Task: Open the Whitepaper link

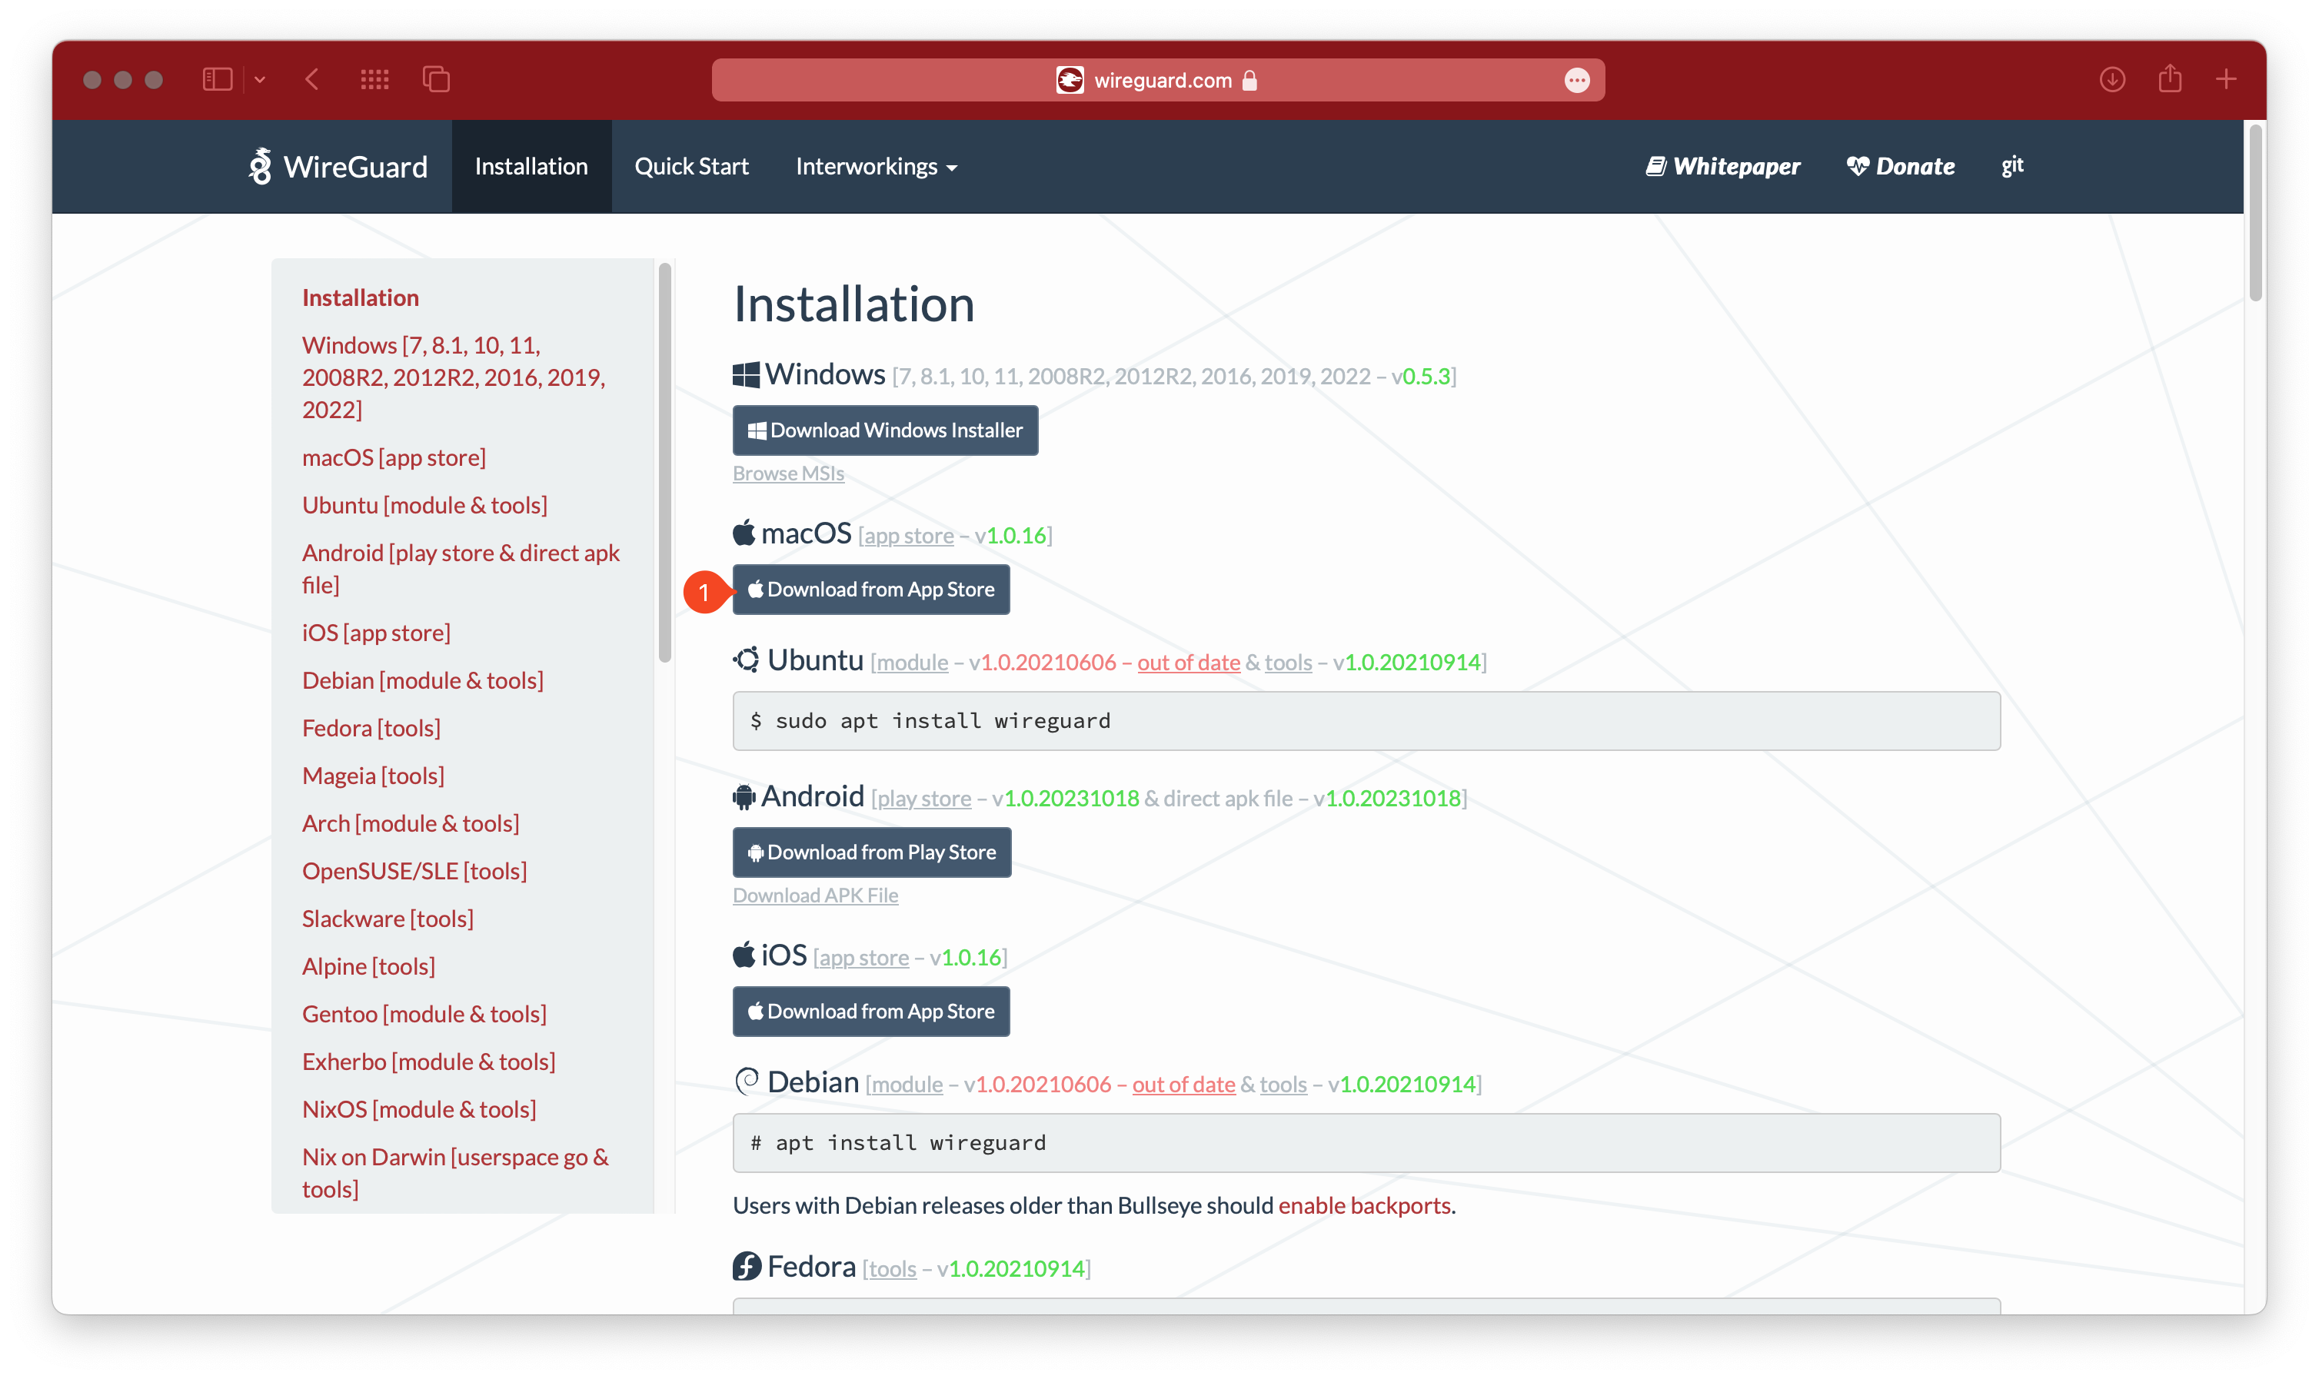Action: tap(1722, 168)
